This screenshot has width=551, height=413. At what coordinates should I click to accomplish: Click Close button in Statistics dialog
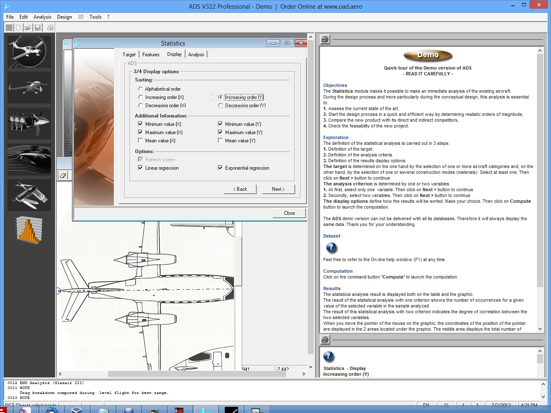[289, 213]
